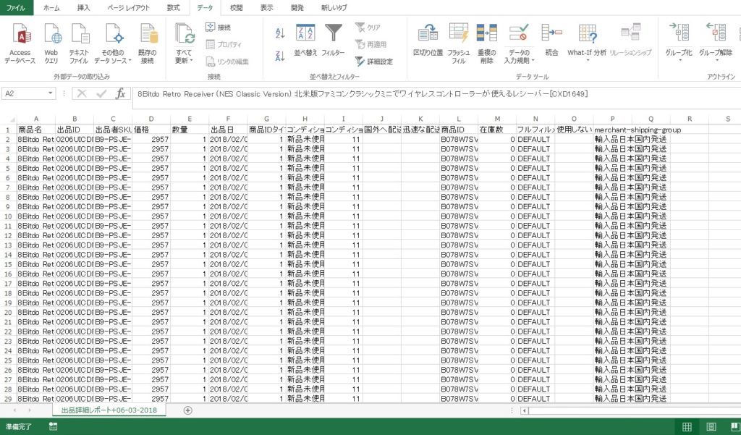Open 既存の接続 existing connections

tap(148, 43)
